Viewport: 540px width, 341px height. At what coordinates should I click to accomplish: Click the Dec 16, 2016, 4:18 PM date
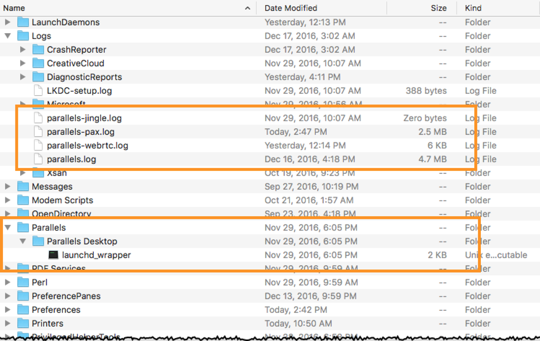click(x=309, y=159)
